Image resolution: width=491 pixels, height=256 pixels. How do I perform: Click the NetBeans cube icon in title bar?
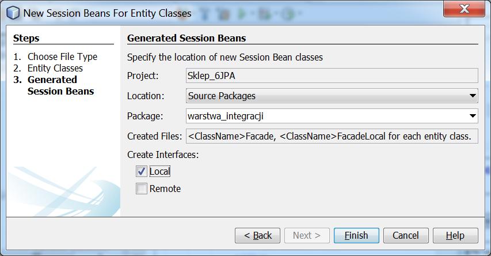pos(13,13)
